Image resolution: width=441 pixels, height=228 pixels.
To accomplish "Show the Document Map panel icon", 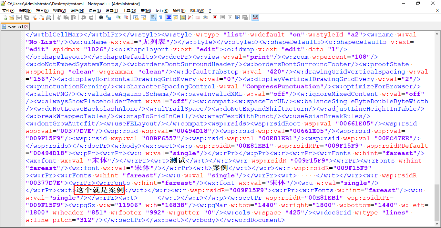I will click(183, 17).
